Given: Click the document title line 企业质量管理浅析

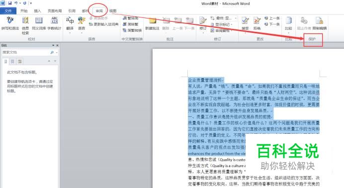Looking at the screenshot, I should click(205, 80).
